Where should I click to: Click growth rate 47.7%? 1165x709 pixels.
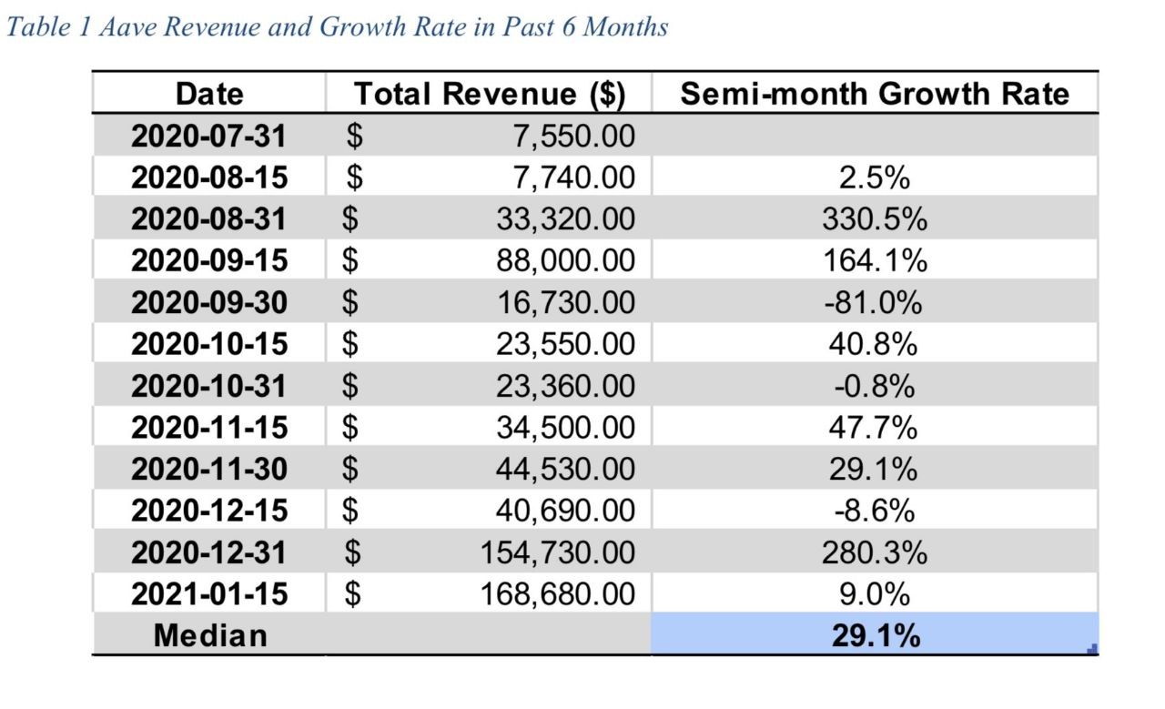(875, 428)
